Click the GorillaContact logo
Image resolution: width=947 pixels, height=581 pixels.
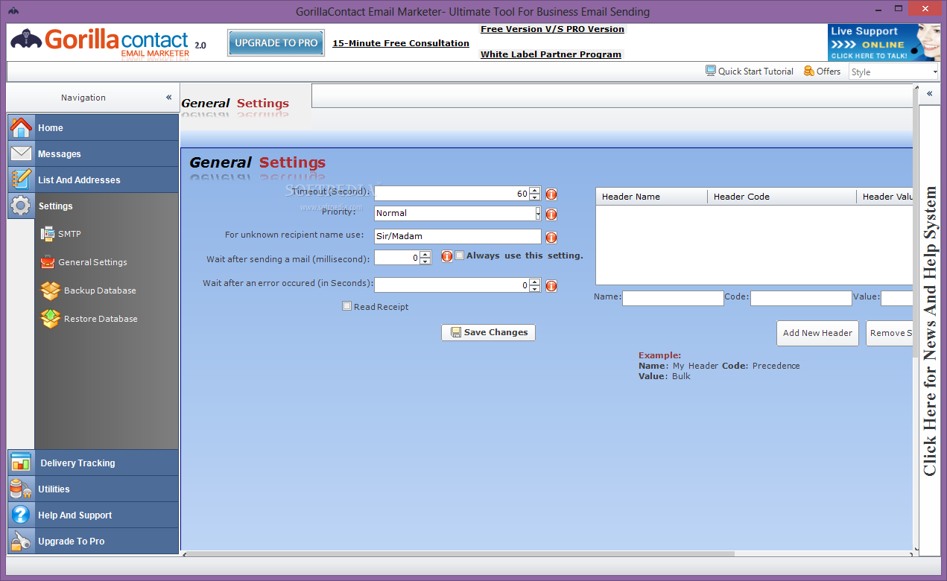pyautogui.click(x=99, y=43)
